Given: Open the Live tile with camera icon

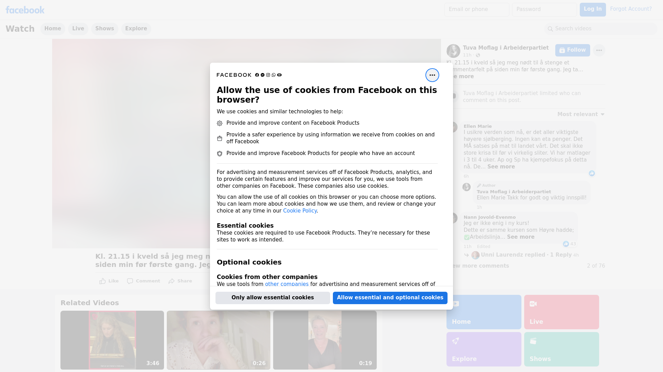Looking at the screenshot, I should point(561,312).
